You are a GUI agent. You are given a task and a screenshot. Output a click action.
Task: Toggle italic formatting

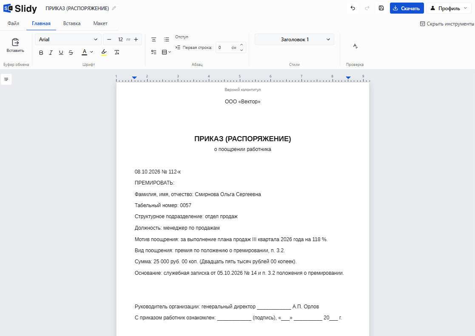point(51,52)
